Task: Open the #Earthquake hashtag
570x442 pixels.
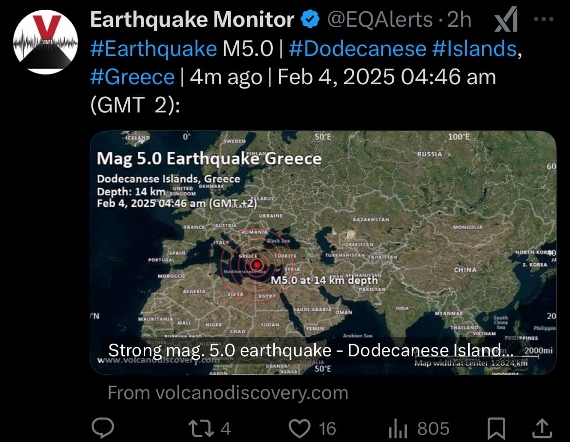Action: tap(153, 49)
